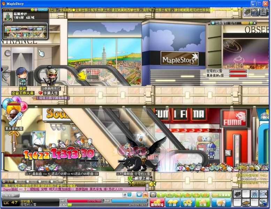Click third buff icon at top right
The image size is (271, 209).
[264, 12]
